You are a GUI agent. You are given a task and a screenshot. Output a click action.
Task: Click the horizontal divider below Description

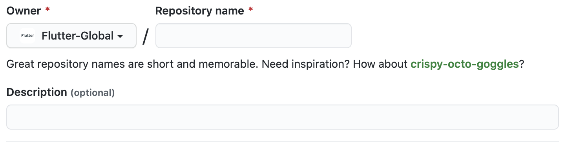coord(283,141)
